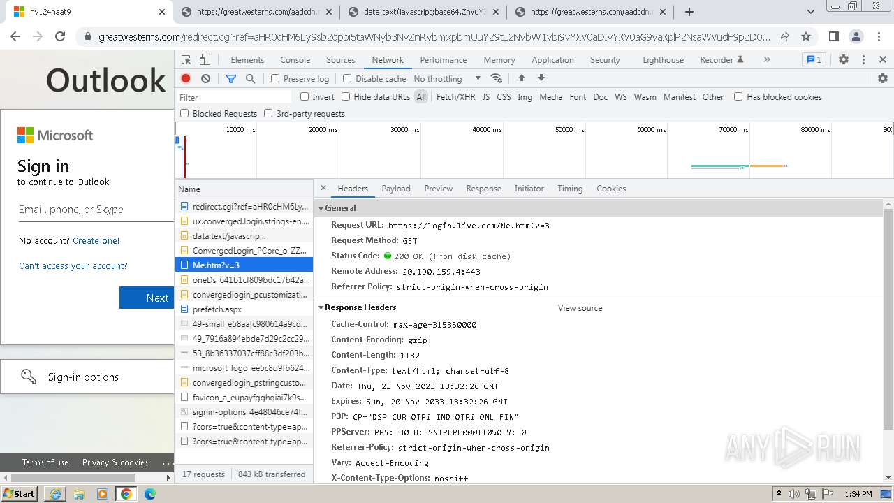Click the blue Next button
Screen dimensions: 894x503
click(x=148, y=298)
